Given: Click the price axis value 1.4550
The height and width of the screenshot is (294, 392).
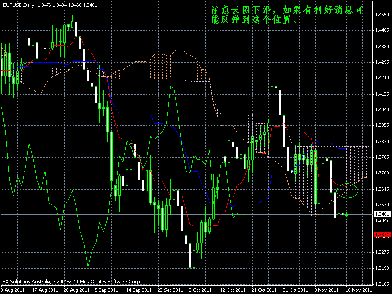Looking at the screenshot, I should pos(382,15).
